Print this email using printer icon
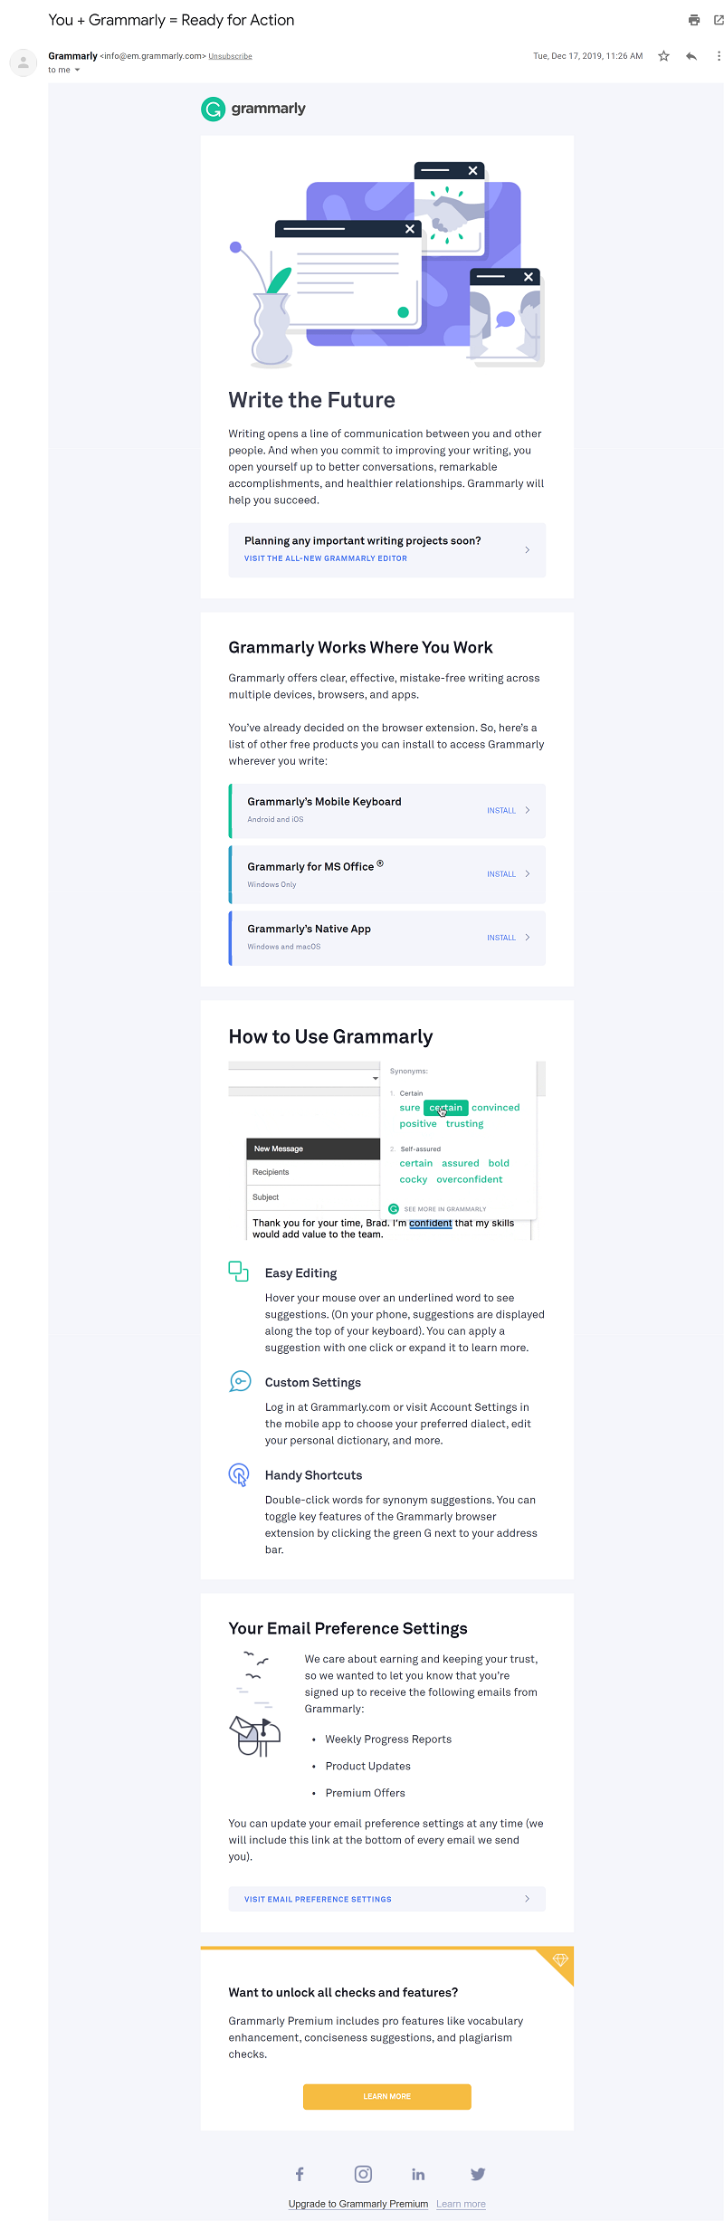 [694, 20]
